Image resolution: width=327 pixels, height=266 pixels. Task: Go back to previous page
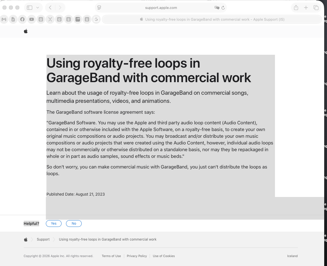coord(50,8)
